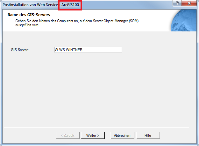Click the Weiter > button

click(x=93, y=136)
